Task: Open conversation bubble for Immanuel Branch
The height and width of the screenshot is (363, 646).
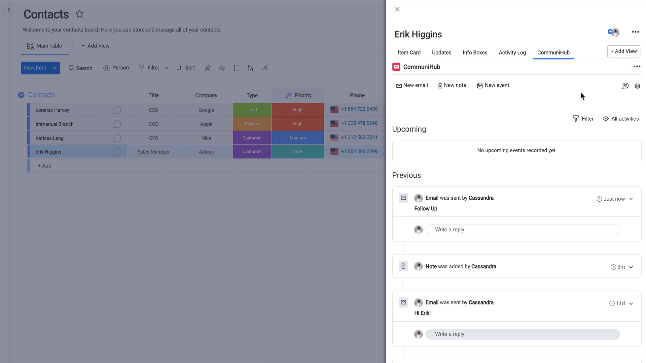Action: click(x=117, y=124)
